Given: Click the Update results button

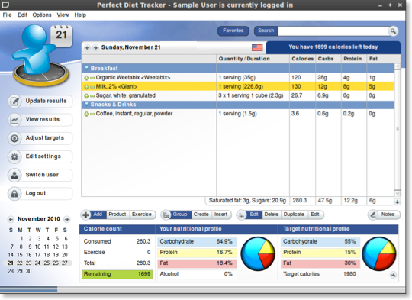Looking at the screenshot, I should click(x=40, y=102).
